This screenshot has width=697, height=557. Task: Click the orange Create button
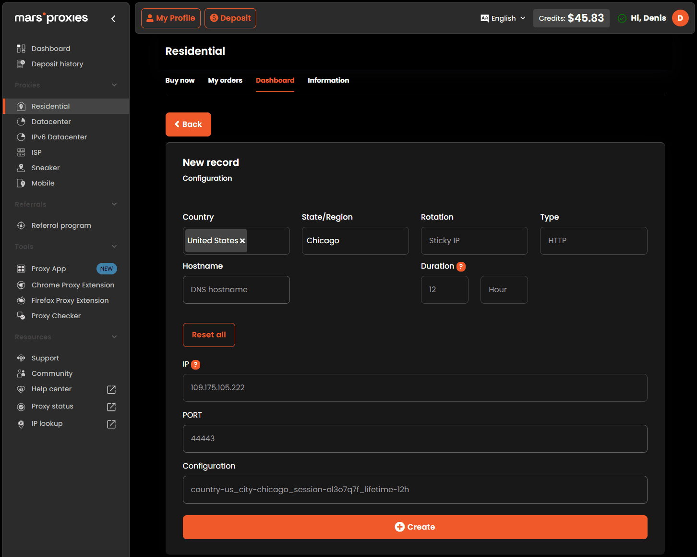click(415, 527)
